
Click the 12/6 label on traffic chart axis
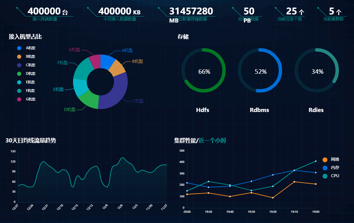120,206
